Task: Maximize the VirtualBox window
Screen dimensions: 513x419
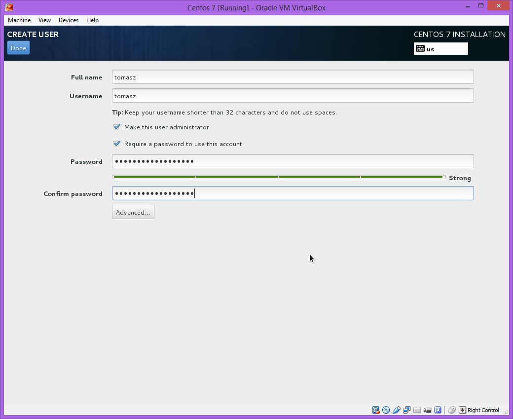Action: 480,5
